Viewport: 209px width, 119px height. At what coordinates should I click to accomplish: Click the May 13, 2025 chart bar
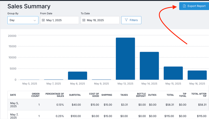[125, 59]
